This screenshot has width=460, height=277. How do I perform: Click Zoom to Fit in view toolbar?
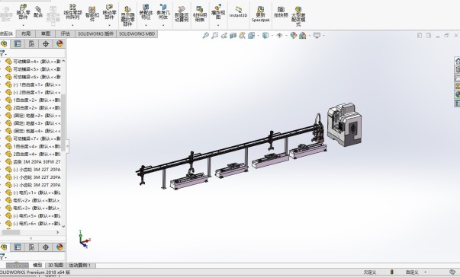tap(206, 36)
